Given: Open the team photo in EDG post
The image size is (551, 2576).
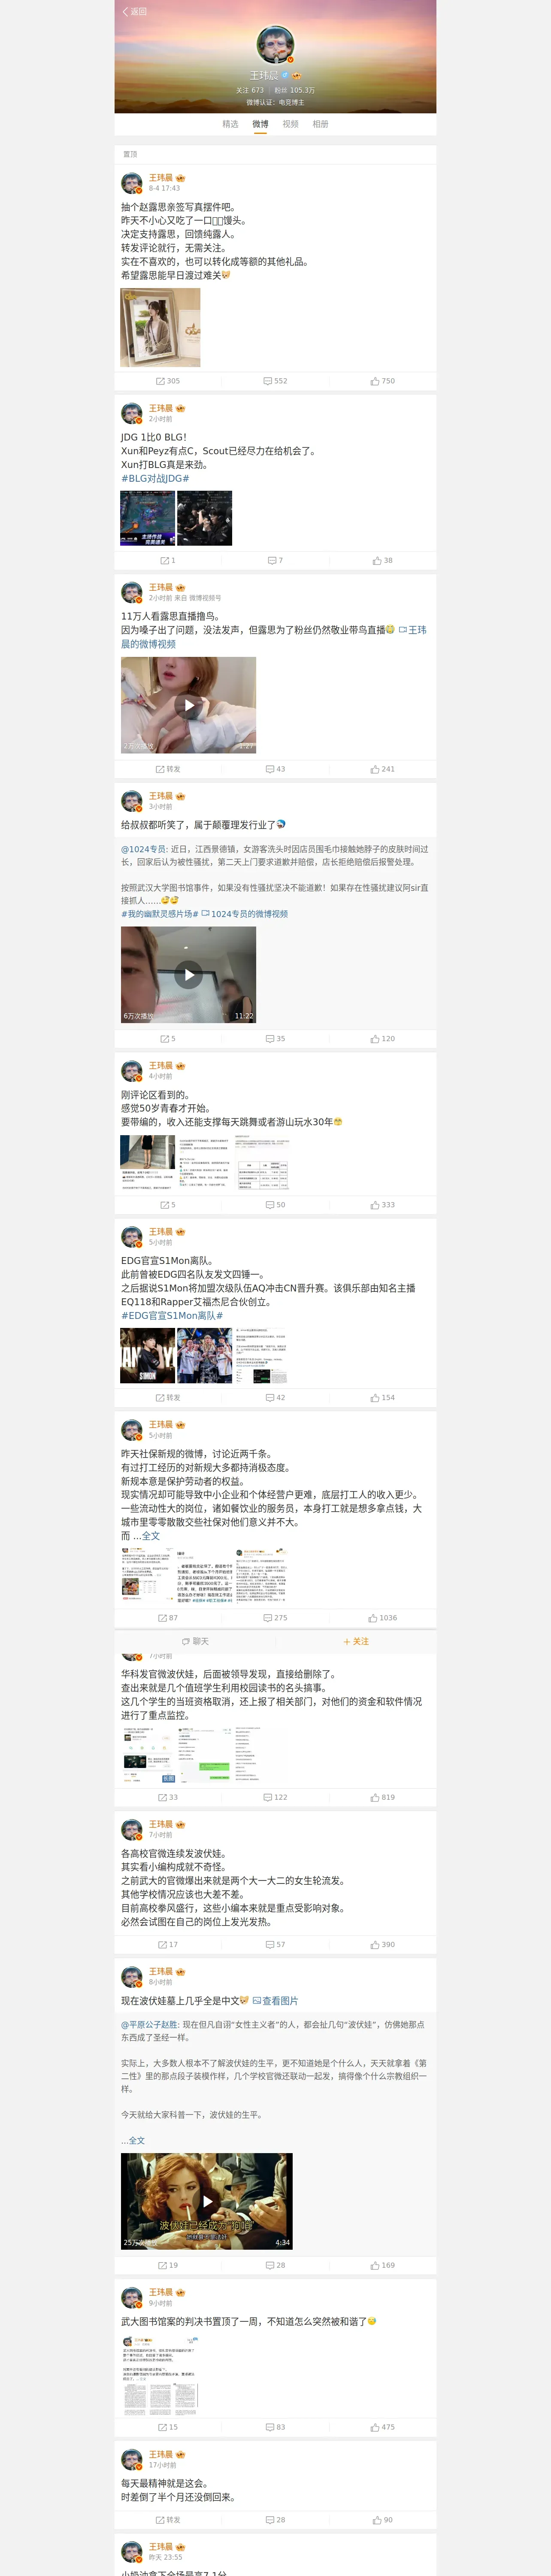Looking at the screenshot, I should tap(204, 1355).
